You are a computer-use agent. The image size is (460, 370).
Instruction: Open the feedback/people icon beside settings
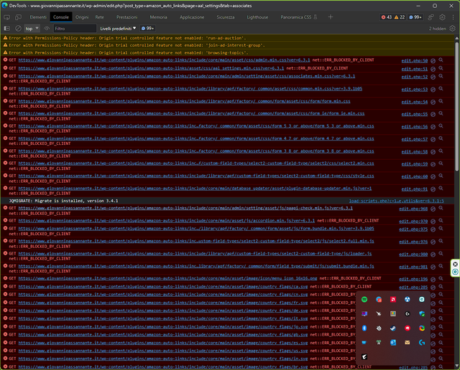[x=431, y=17]
